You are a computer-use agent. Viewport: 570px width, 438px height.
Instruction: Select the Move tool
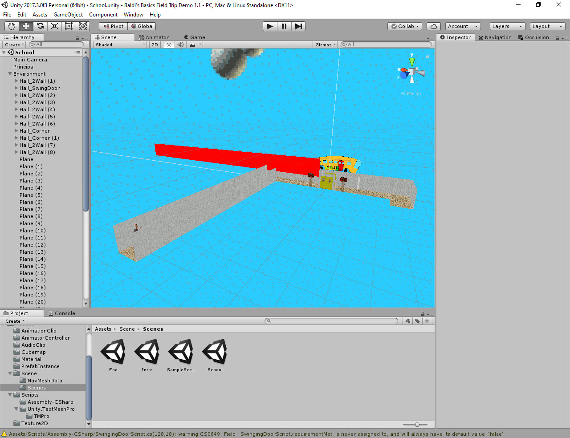(x=25, y=26)
